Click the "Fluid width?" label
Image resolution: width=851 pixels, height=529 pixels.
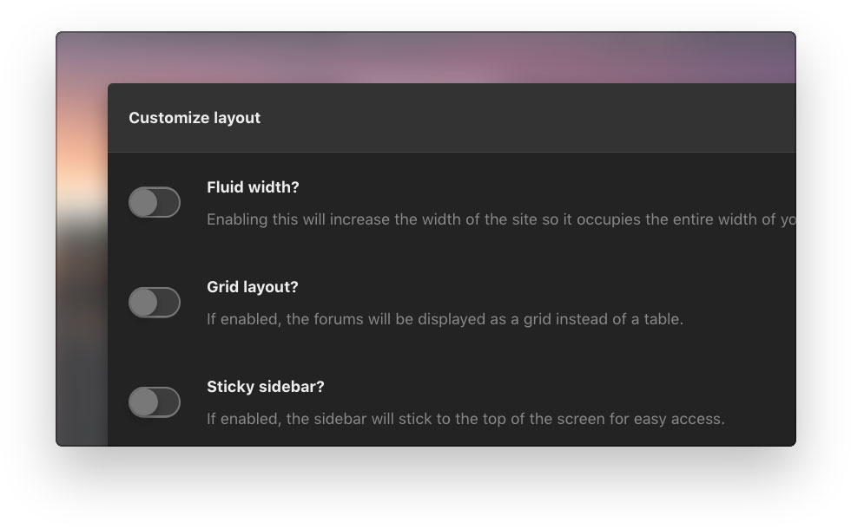click(x=253, y=187)
